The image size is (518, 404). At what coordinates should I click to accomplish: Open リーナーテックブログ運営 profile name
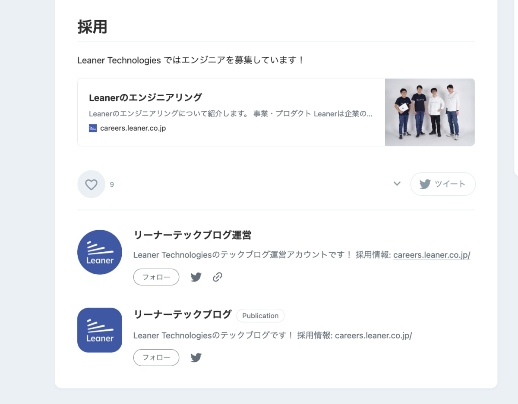[193, 235]
